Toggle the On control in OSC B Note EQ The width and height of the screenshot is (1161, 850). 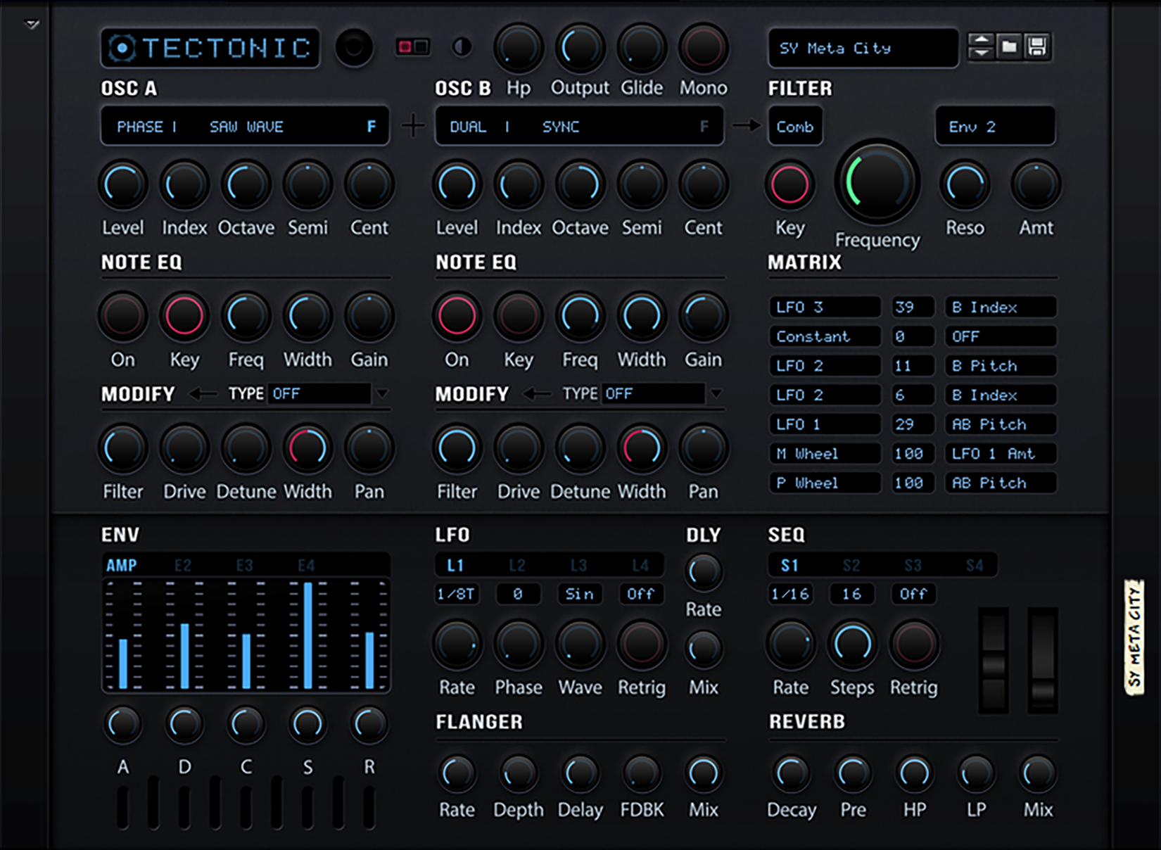[457, 317]
